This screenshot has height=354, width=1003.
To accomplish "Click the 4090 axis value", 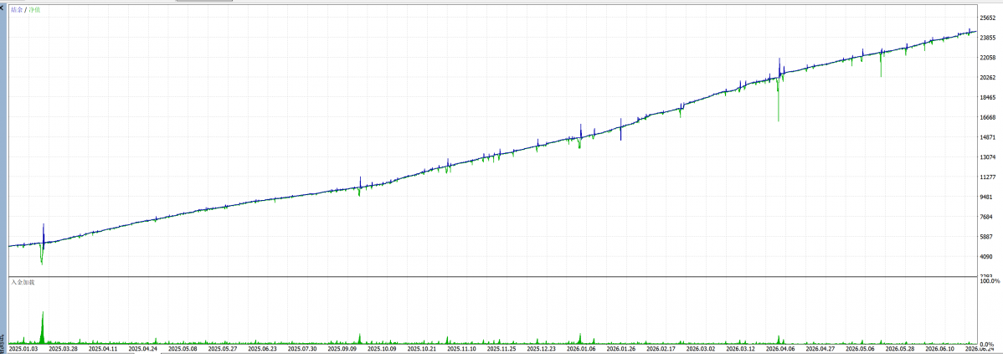I will [986, 256].
